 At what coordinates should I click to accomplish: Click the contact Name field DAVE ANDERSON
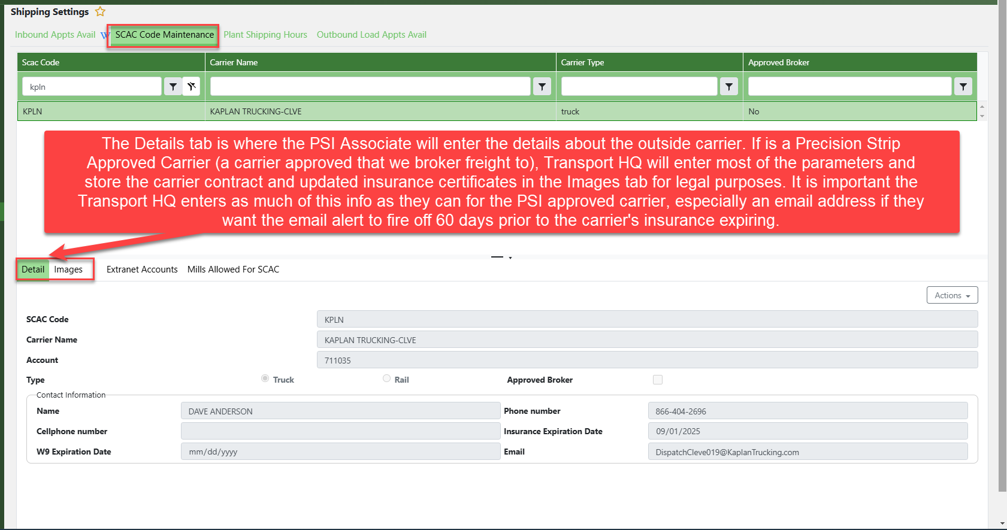tap(340, 411)
